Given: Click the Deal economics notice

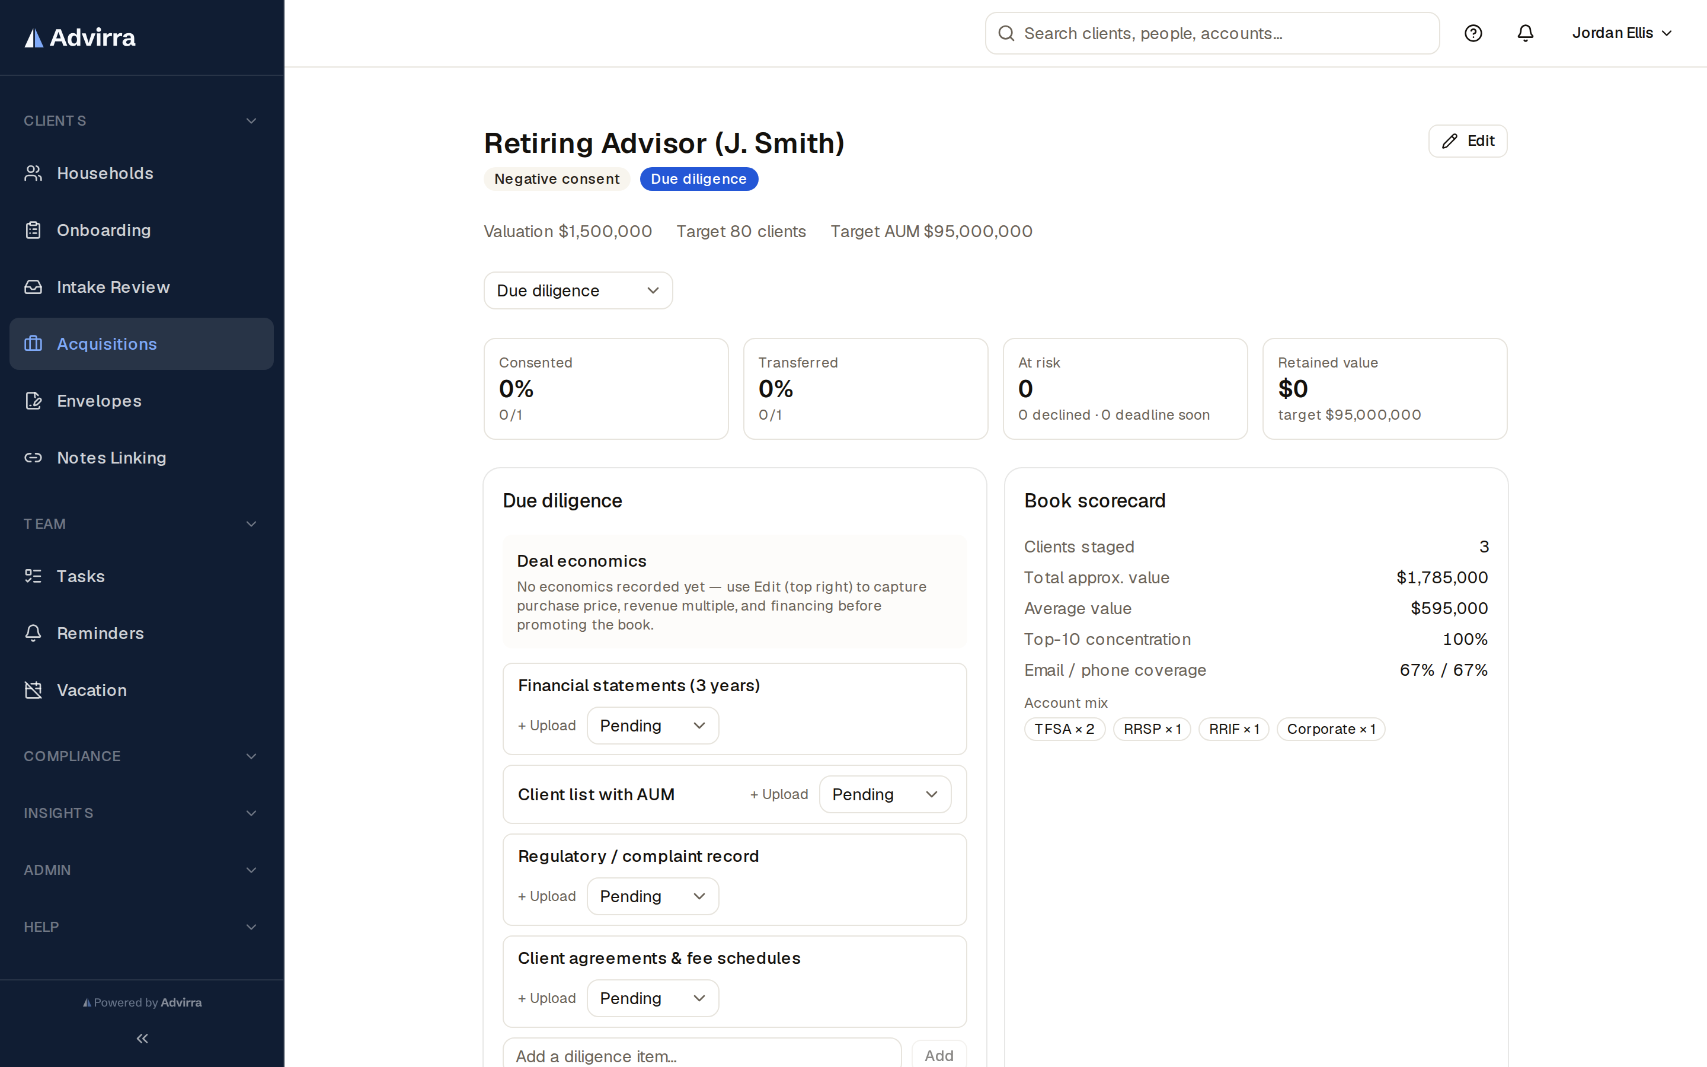Looking at the screenshot, I should point(734,592).
